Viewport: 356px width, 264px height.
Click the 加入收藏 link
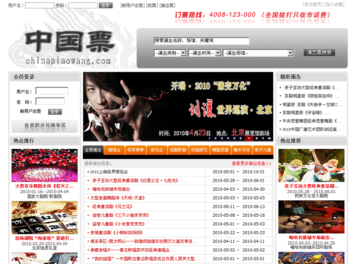334,4
